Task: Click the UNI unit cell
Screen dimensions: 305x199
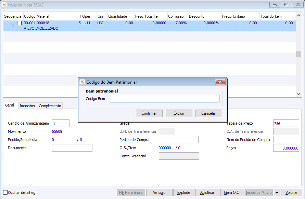Action: coord(100,23)
